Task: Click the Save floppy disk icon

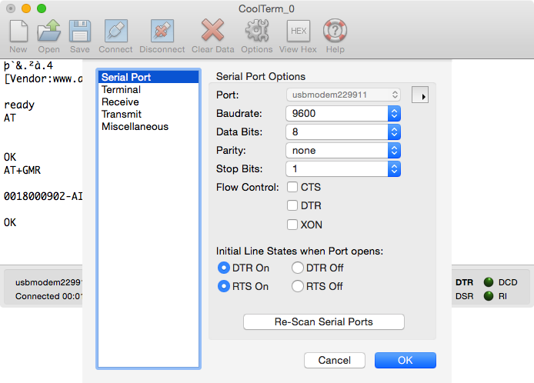Action: tap(80, 31)
